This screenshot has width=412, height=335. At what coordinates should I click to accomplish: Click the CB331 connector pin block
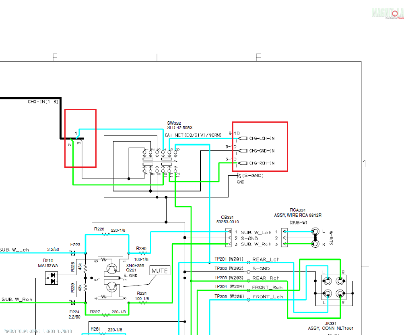[229, 238]
